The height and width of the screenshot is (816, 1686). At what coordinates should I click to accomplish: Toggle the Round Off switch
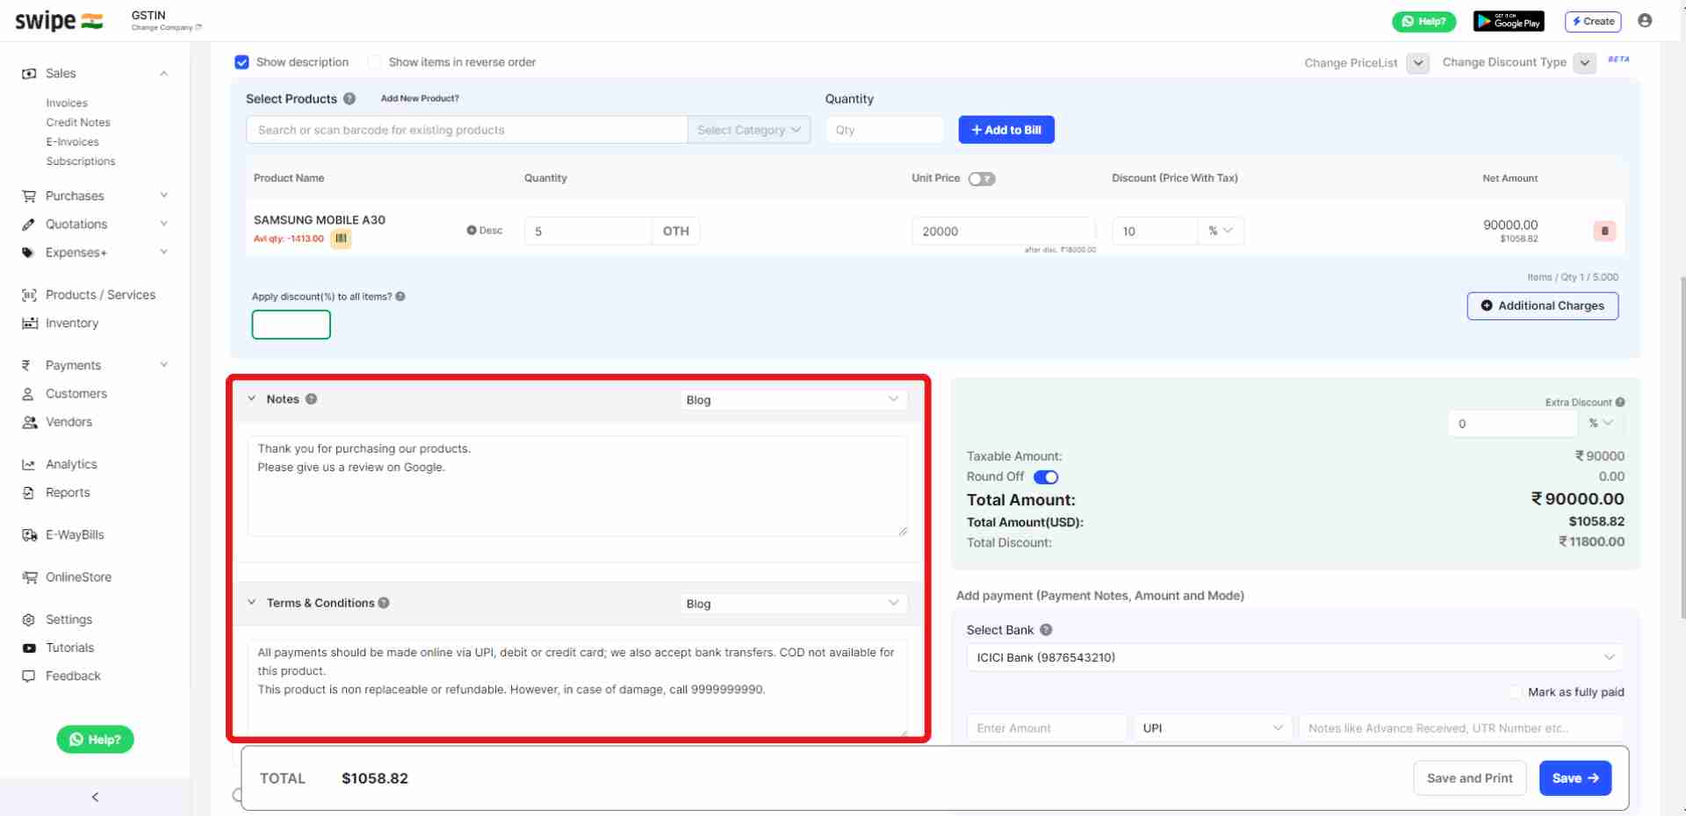[1046, 477]
